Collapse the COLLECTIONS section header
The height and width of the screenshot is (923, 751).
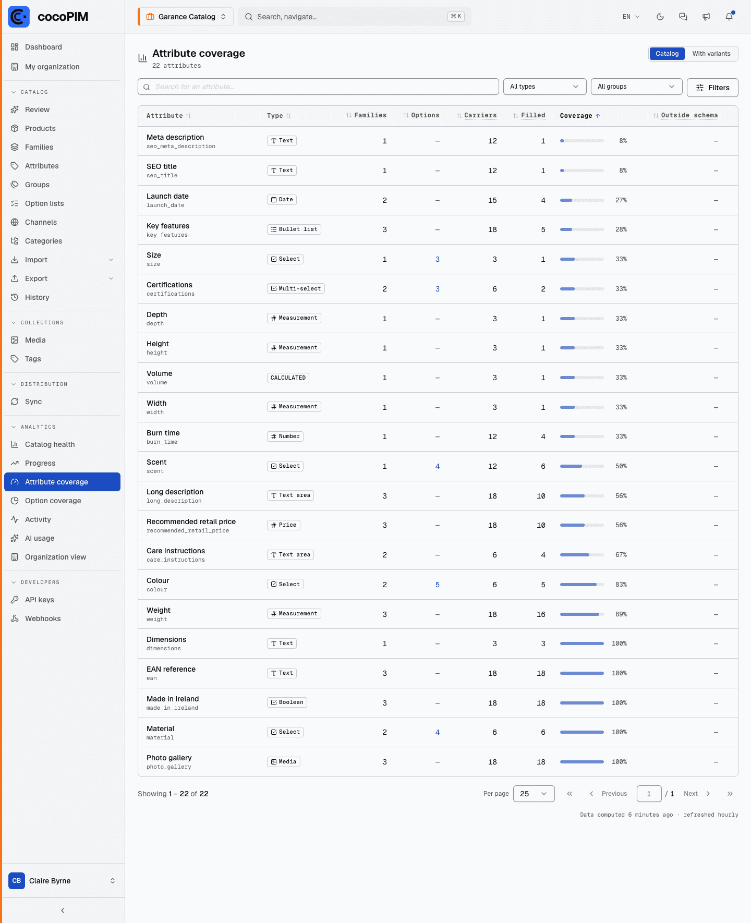[38, 322]
